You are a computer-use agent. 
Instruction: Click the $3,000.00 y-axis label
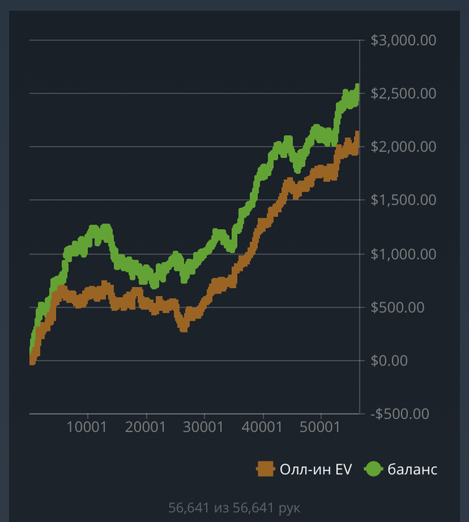tap(403, 40)
